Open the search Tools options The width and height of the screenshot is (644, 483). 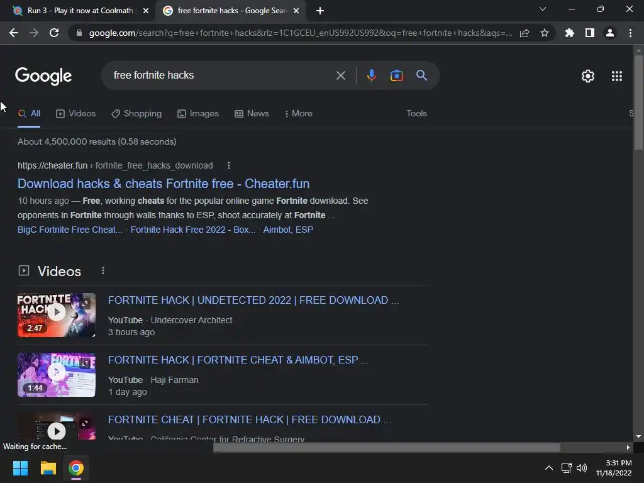(x=416, y=114)
